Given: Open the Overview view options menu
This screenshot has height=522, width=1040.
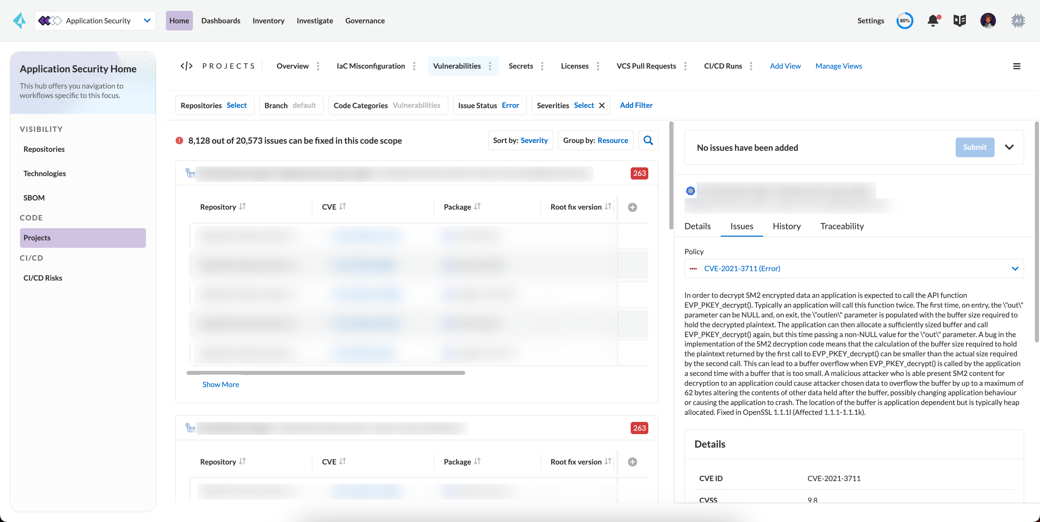Looking at the screenshot, I should [x=318, y=66].
